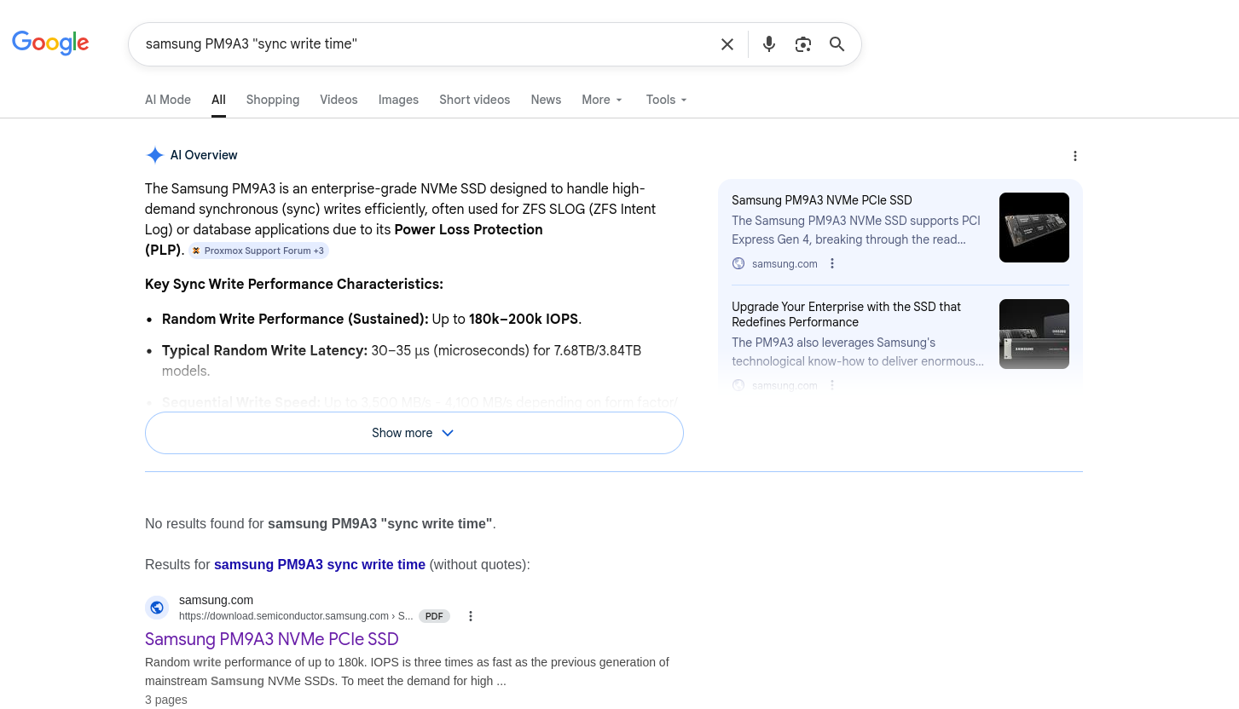Start voice search with microphone icon

tap(768, 44)
